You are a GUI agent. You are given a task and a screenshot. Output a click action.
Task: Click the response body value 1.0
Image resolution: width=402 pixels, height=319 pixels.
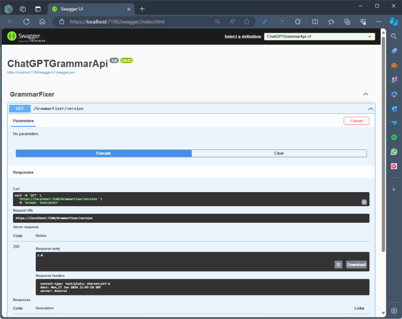(40, 255)
